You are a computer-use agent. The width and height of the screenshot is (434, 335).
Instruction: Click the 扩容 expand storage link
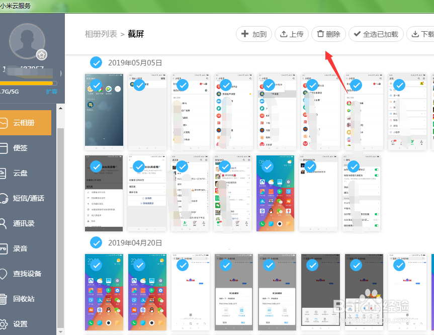(51, 92)
